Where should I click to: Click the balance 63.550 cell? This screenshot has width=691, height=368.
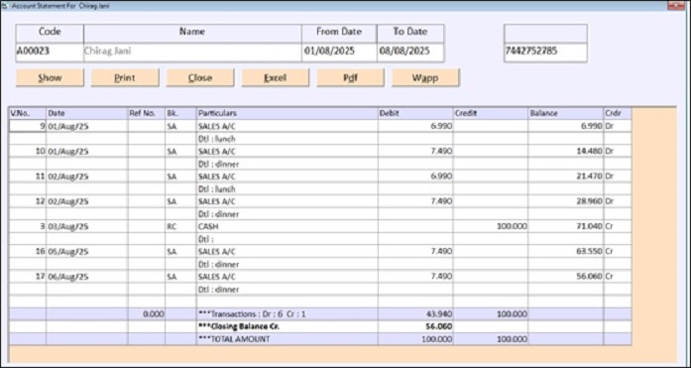[566, 252]
